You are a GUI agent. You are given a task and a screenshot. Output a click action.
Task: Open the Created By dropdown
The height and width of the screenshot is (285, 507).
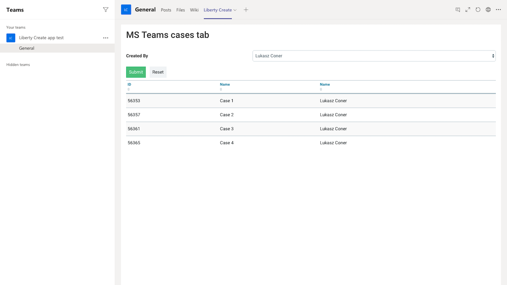coord(374,56)
